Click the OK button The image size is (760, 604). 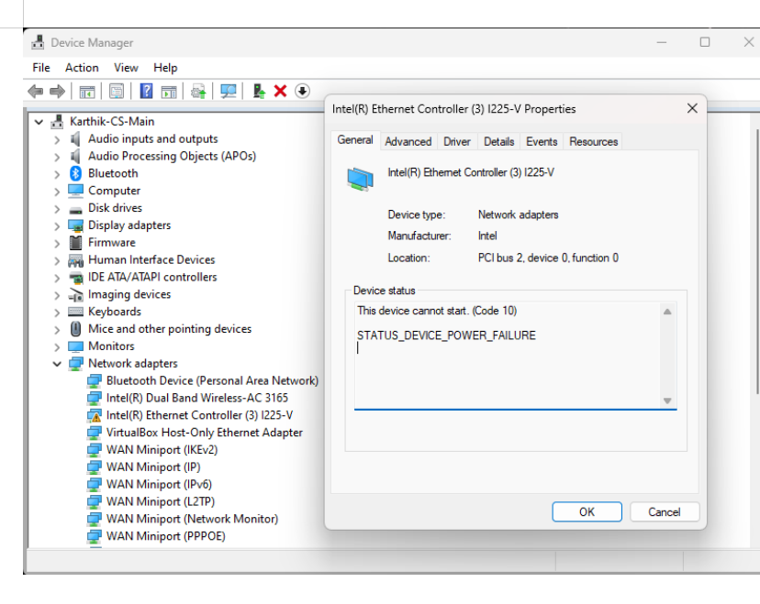pyautogui.click(x=587, y=511)
